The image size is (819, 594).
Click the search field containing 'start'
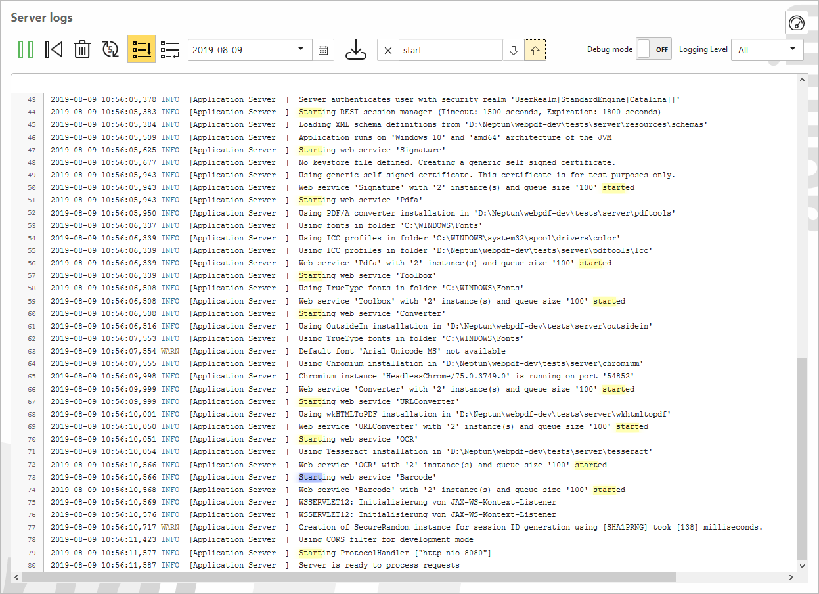tap(450, 50)
